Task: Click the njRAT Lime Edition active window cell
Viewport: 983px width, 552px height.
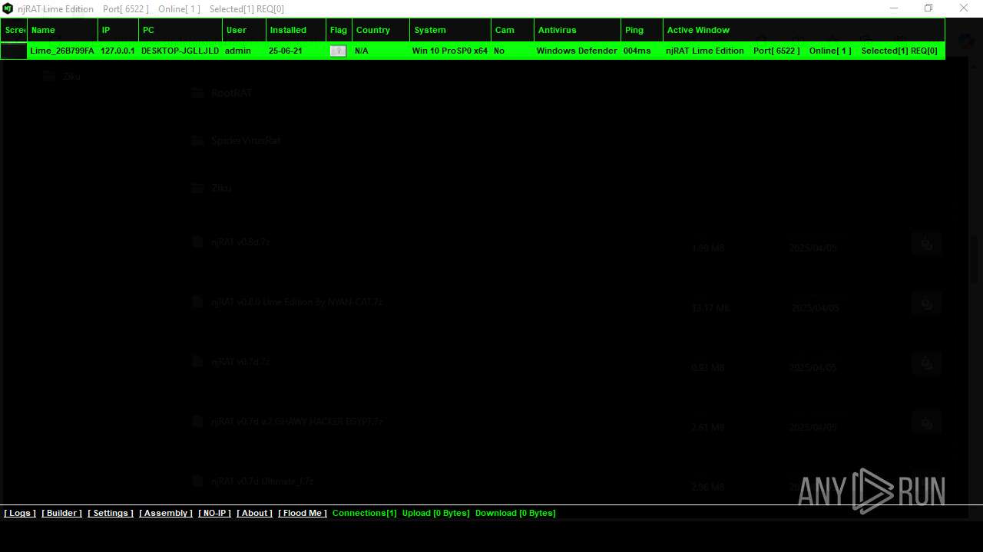Action: click(802, 51)
